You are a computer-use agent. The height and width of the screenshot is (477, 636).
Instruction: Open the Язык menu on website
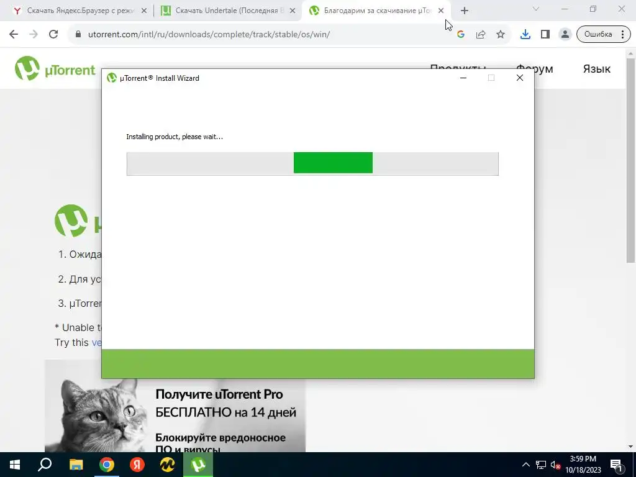pyautogui.click(x=597, y=69)
